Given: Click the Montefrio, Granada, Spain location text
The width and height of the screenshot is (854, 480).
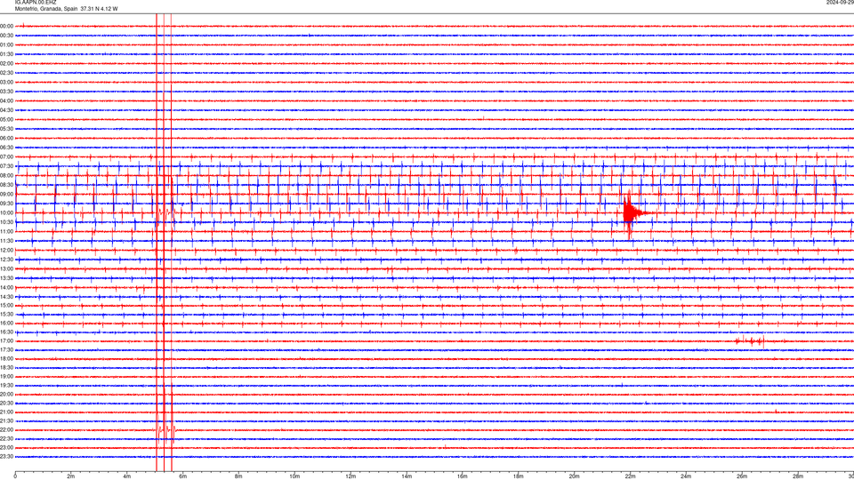Looking at the screenshot, I should pyautogui.click(x=46, y=9).
